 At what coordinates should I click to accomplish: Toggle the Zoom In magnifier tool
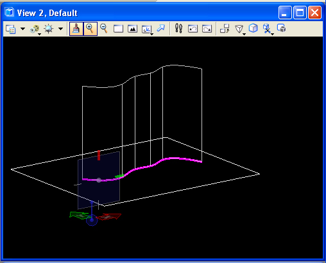click(x=90, y=29)
